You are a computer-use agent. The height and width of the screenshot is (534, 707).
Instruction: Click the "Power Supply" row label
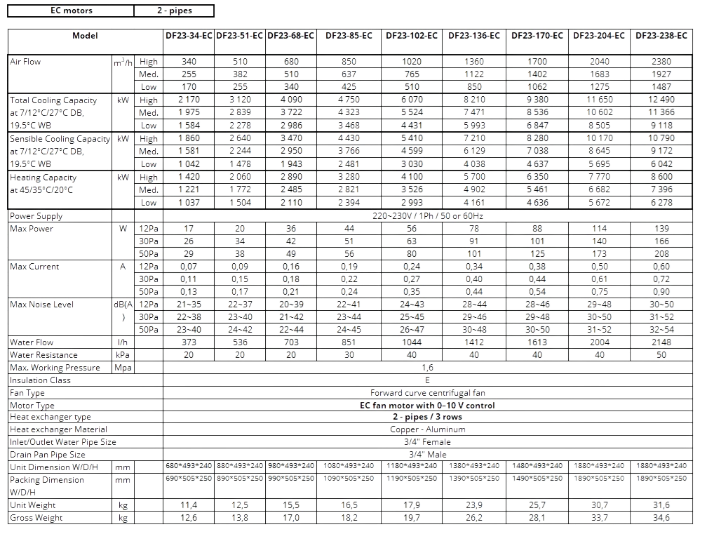coord(36,216)
